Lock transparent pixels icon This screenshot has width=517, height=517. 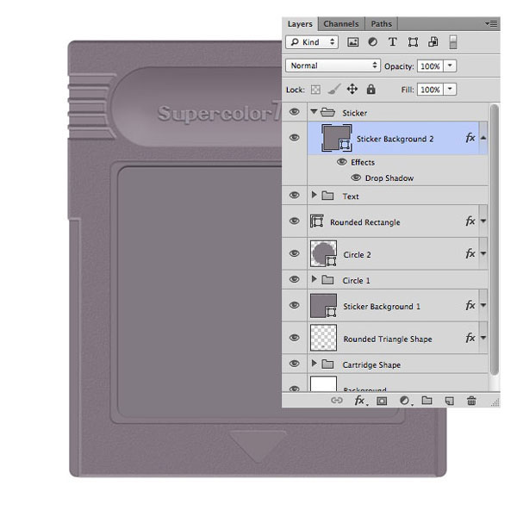(x=315, y=90)
